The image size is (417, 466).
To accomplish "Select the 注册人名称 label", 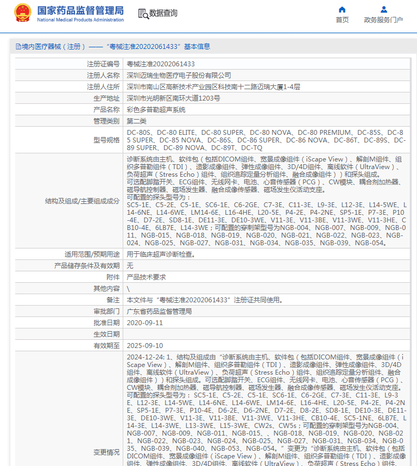I will [103, 76].
